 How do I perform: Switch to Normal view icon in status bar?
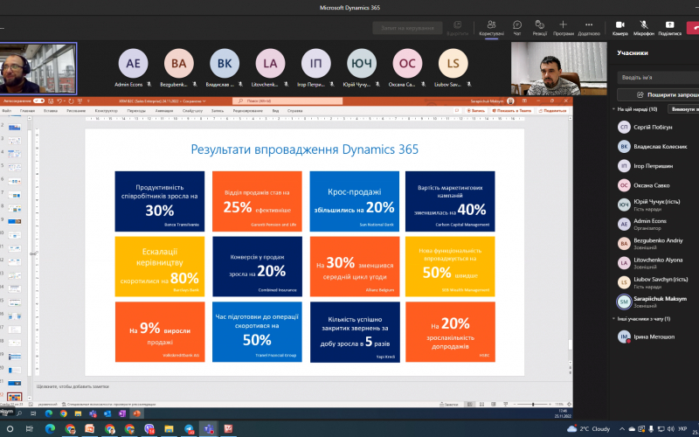[x=469, y=404]
